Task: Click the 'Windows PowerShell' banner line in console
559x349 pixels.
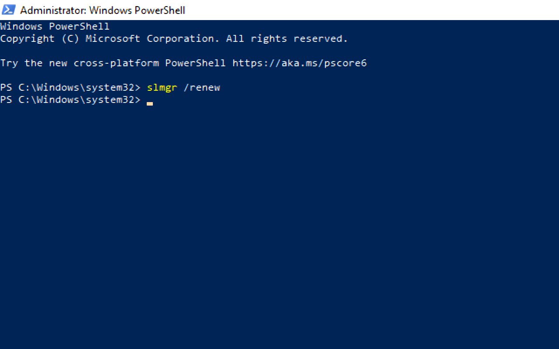Action: pyautogui.click(x=55, y=27)
